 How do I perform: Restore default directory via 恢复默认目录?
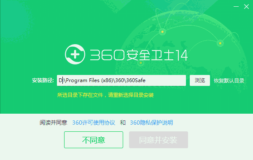(229, 80)
